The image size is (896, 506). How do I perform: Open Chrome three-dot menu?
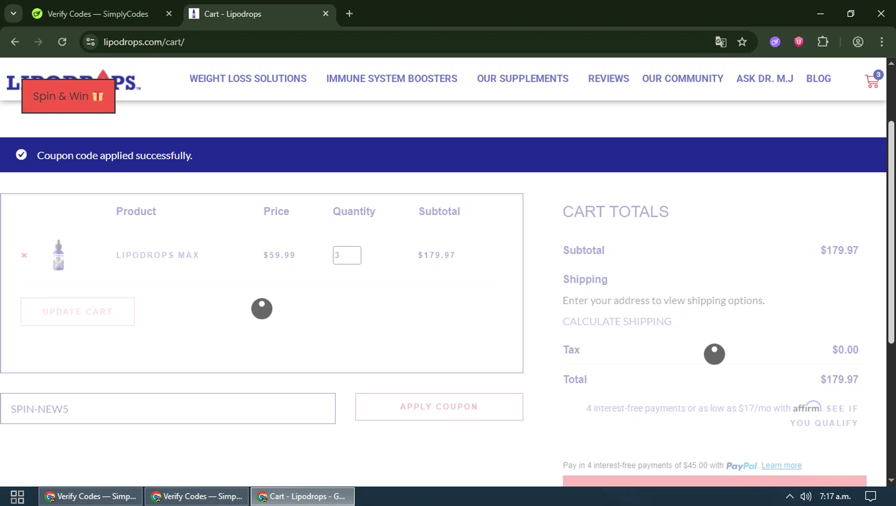882,42
